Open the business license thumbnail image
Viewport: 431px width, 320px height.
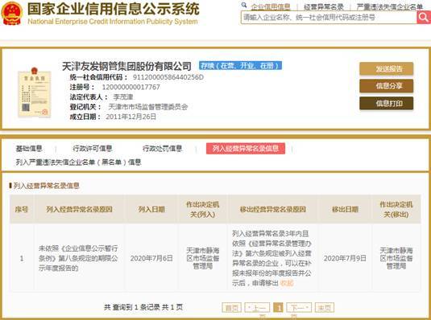(35, 92)
